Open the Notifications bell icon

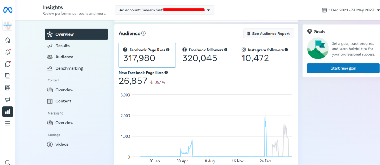pyautogui.click(x=7, y=52)
